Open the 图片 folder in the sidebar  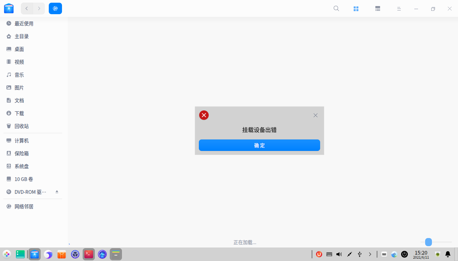coord(34,88)
